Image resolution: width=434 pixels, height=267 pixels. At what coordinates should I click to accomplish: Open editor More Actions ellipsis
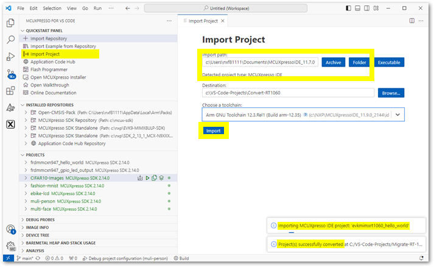(x=421, y=21)
